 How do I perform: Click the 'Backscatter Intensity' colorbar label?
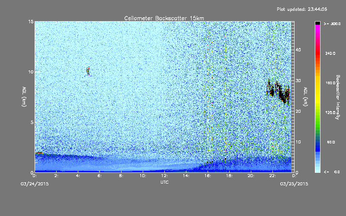[x=338, y=97]
